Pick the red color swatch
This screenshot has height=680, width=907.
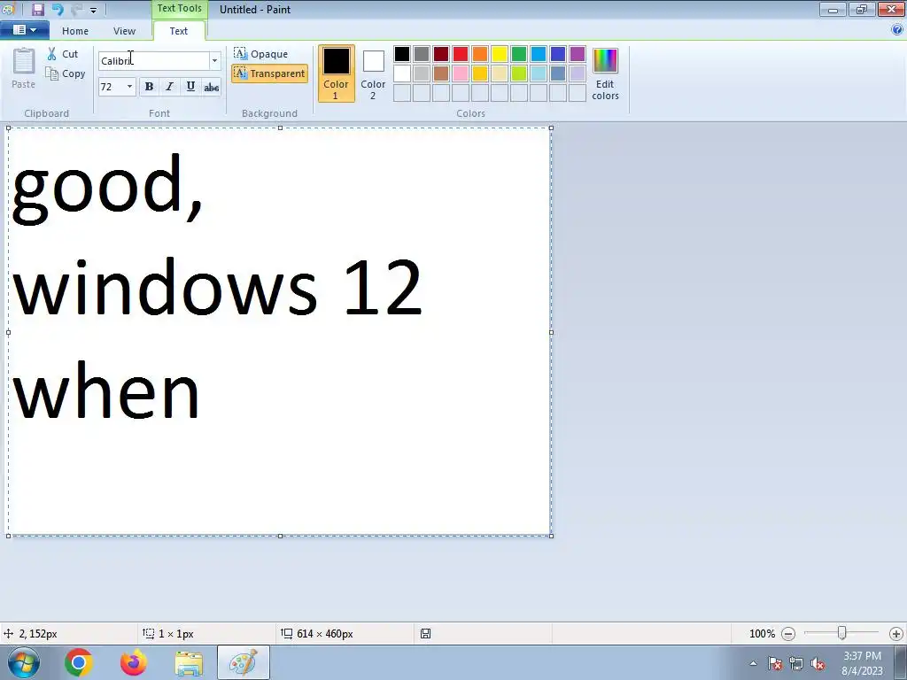461,54
